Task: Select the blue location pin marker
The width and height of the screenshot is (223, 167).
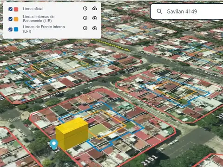Action: (54, 144)
